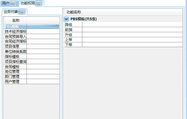Select the 降级 function row
The height and width of the screenshot is (119, 187).
coord(124,24)
